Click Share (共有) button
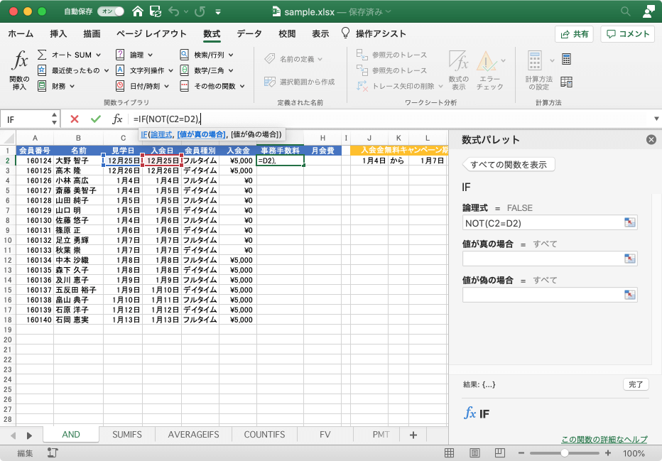Viewport: 662px width, 461px height. pyautogui.click(x=574, y=34)
